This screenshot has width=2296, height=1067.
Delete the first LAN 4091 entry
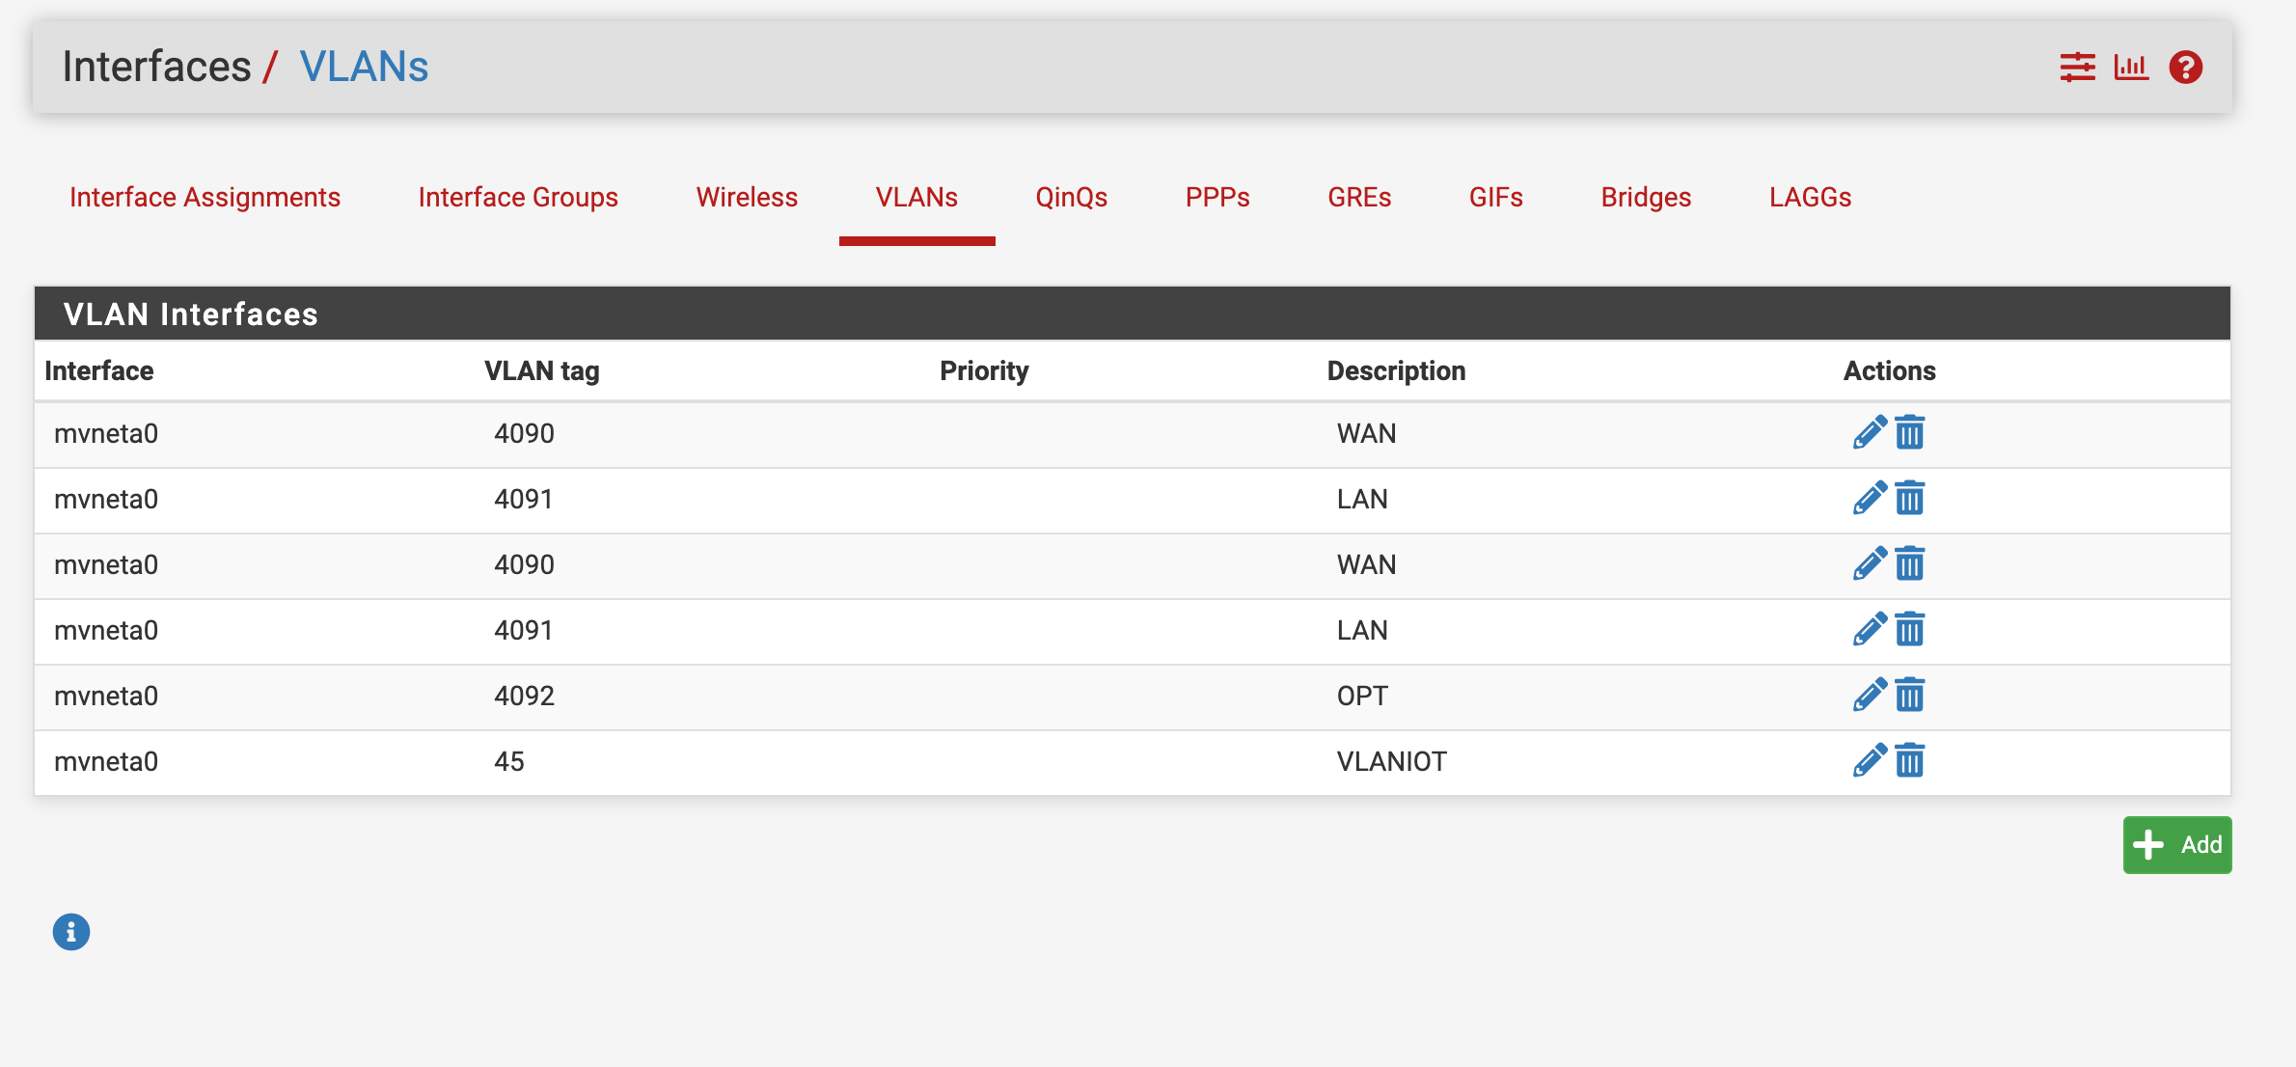tap(1909, 499)
